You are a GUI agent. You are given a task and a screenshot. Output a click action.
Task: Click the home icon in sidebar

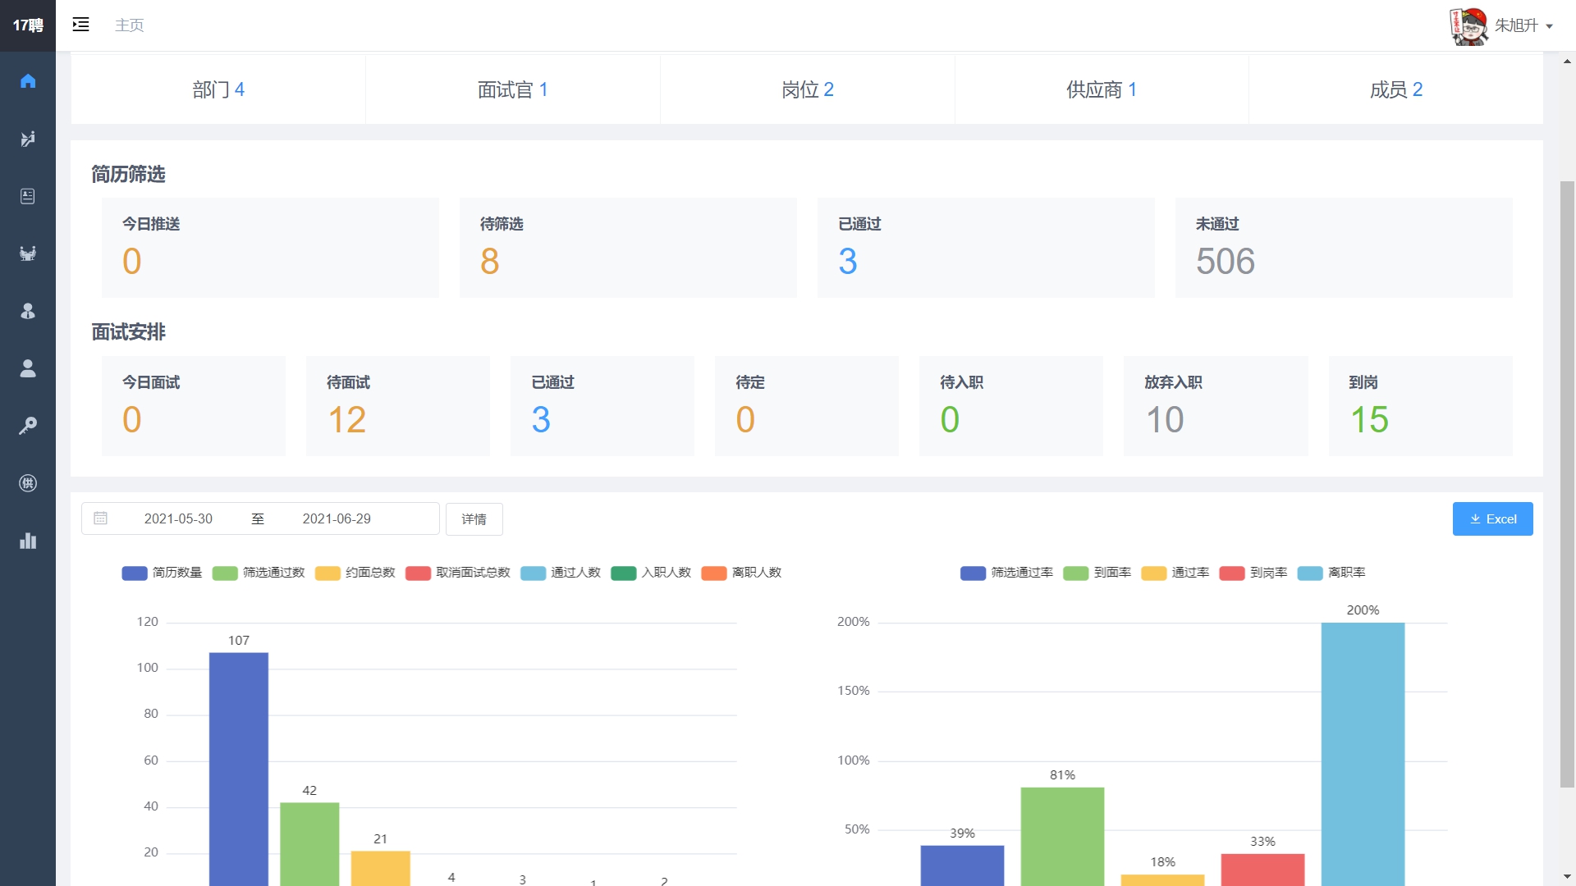[28, 81]
